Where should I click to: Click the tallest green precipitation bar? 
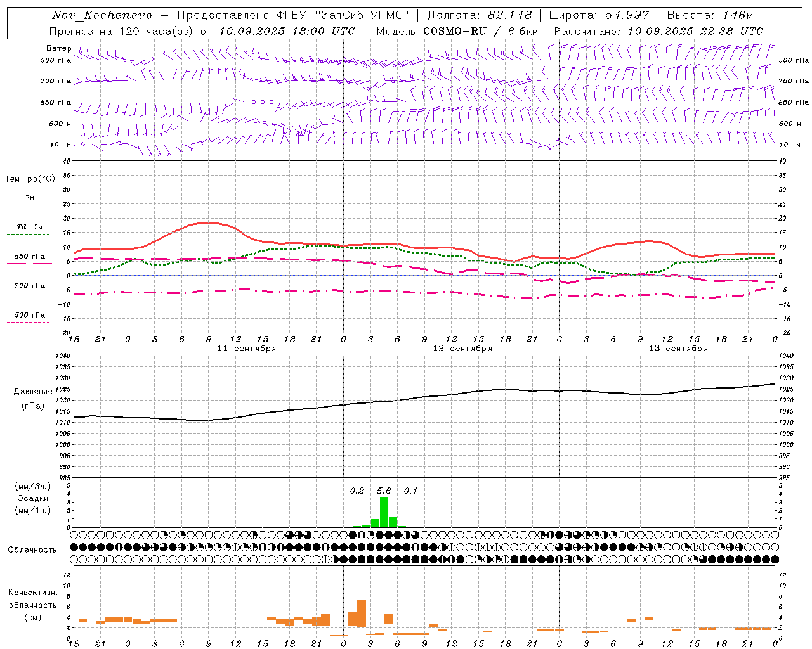[x=384, y=512]
